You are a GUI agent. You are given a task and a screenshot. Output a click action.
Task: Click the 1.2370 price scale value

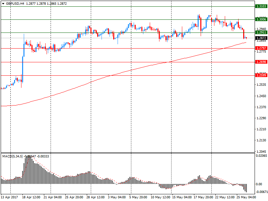click(x=261, y=107)
